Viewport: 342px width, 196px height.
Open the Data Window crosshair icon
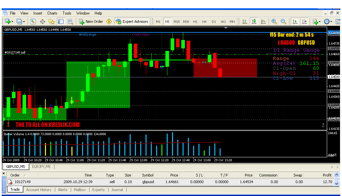click(42, 21)
